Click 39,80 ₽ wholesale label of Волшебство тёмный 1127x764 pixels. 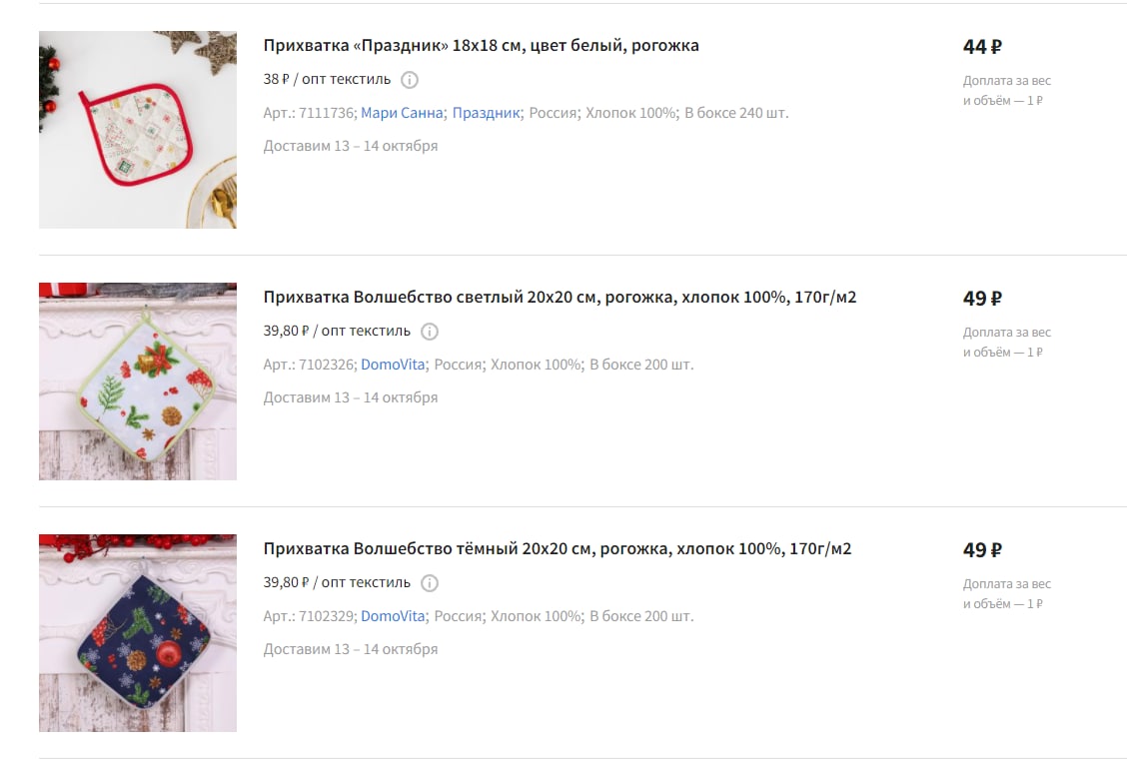click(x=337, y=582)
